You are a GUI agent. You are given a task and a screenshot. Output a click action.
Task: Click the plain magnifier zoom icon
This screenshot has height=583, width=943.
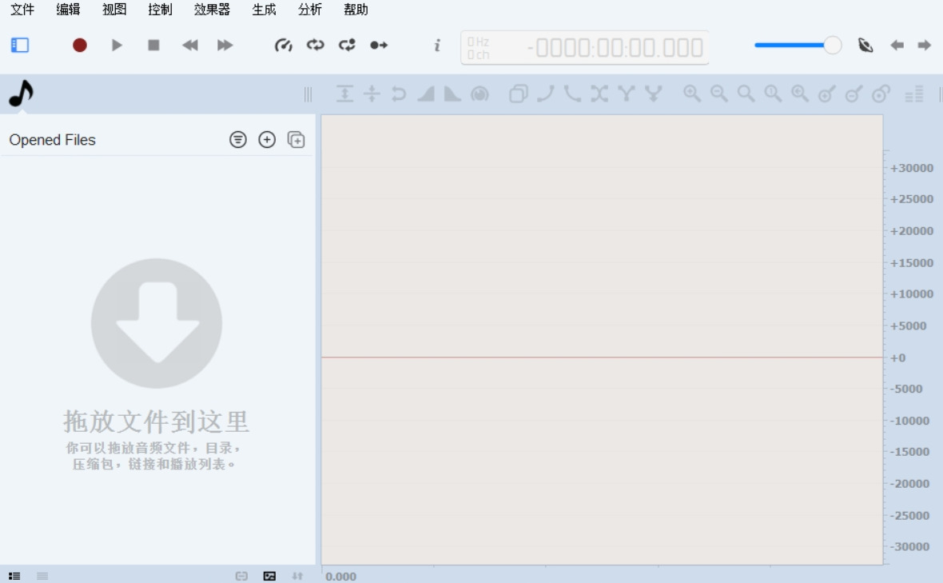click(x=746, y=94)
